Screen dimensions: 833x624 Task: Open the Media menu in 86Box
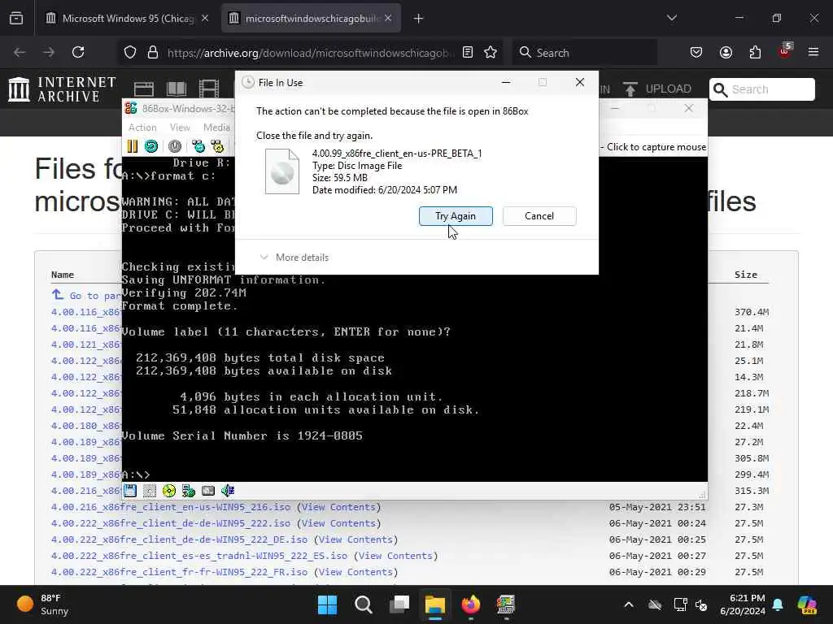[216, 128]
